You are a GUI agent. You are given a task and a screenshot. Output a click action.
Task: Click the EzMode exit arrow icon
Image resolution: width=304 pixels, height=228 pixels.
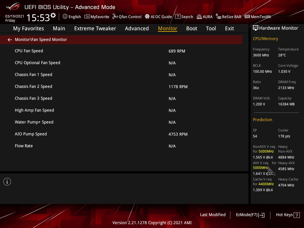click(x=262, y=215)
